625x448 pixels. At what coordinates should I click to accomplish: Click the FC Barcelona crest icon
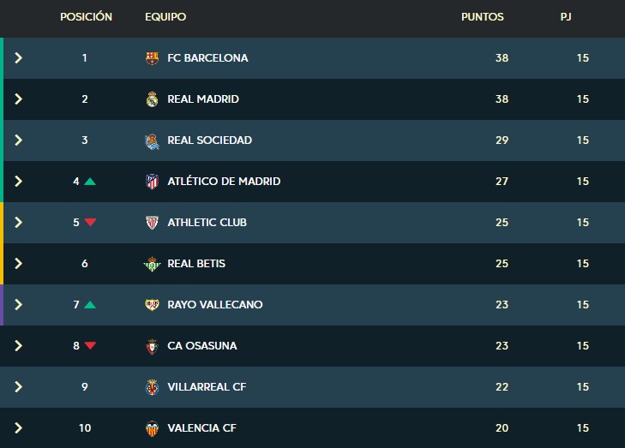[153, 58]
